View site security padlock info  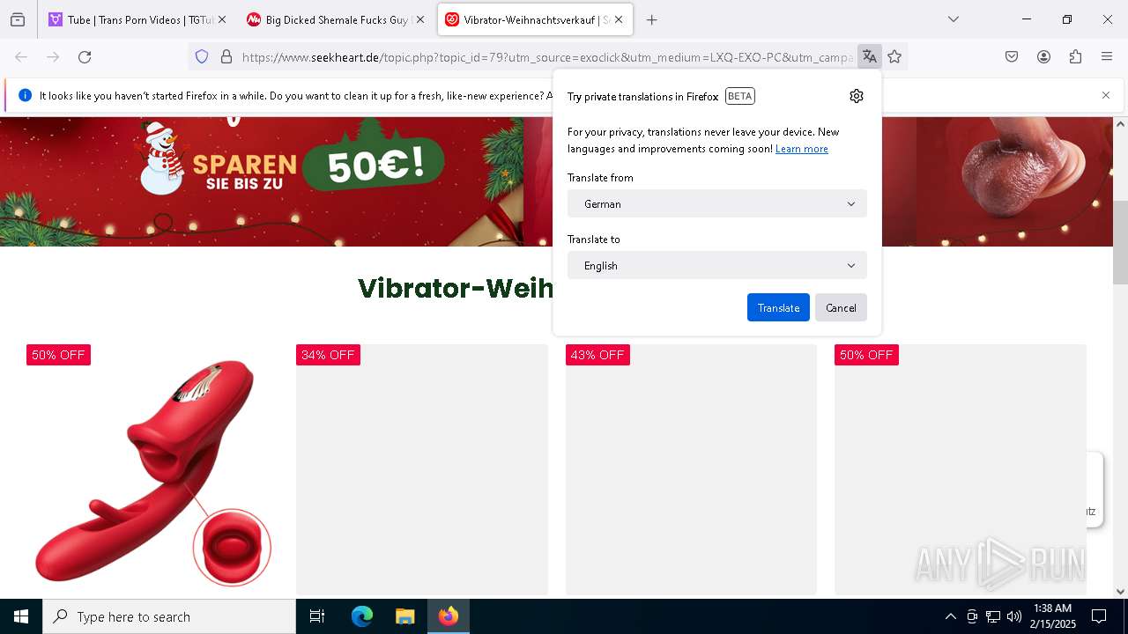(x=226, y=57)
